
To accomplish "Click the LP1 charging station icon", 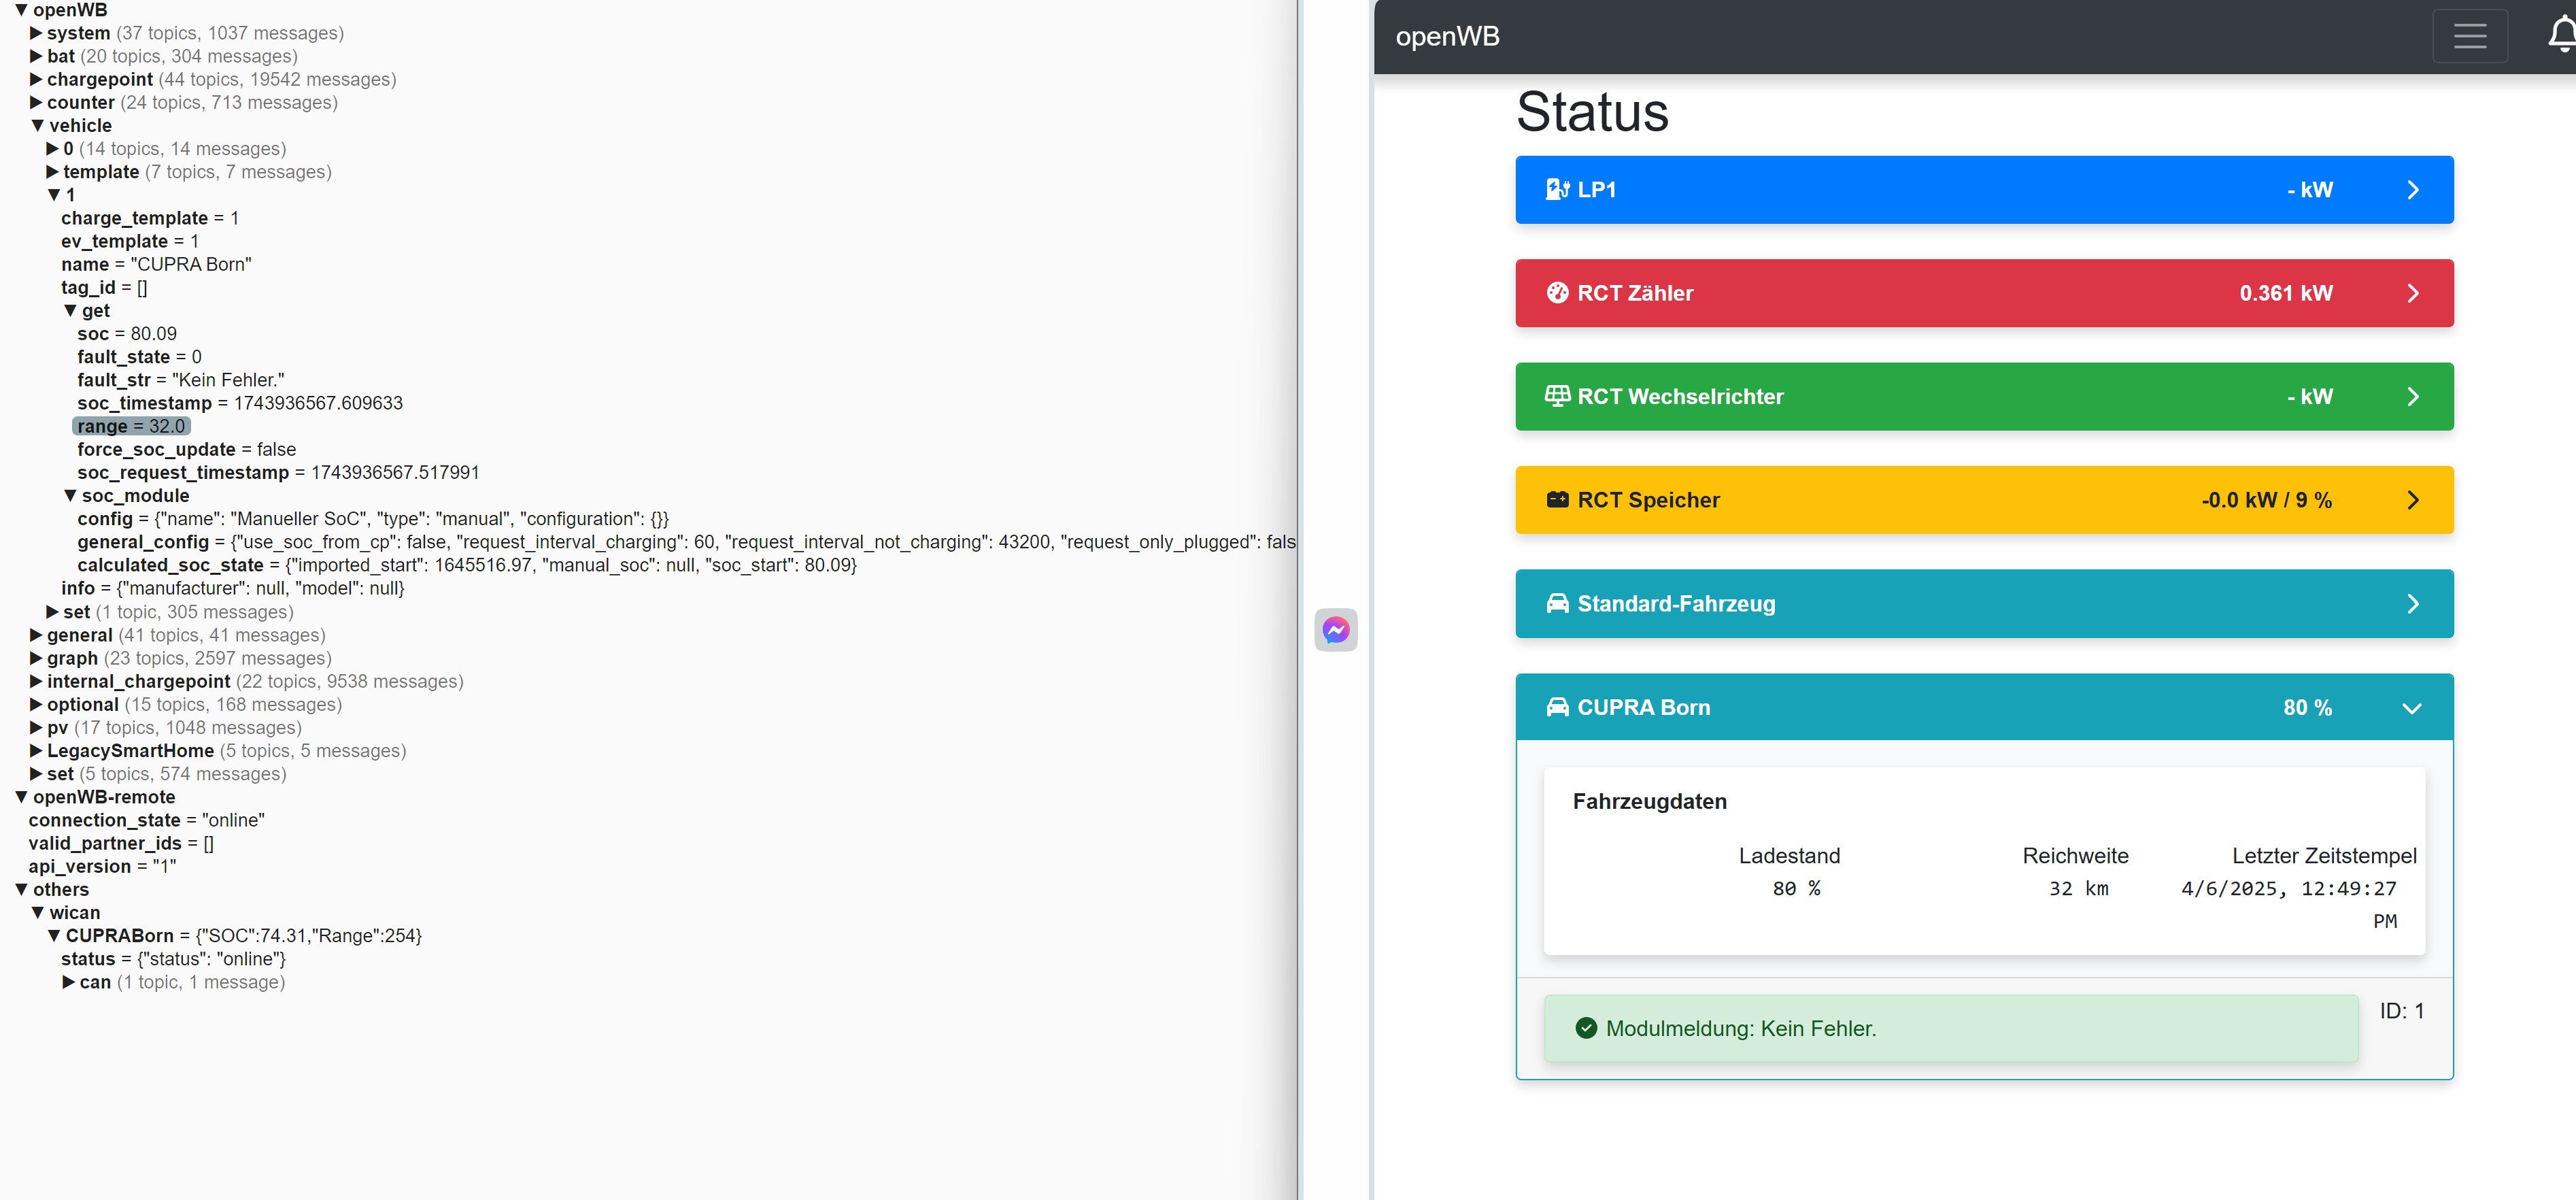I will click(1557, 190).
